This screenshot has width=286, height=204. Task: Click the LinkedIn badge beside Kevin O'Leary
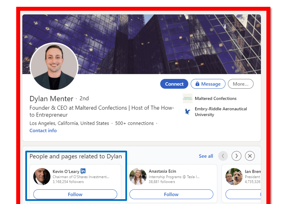tap(83, 171)
